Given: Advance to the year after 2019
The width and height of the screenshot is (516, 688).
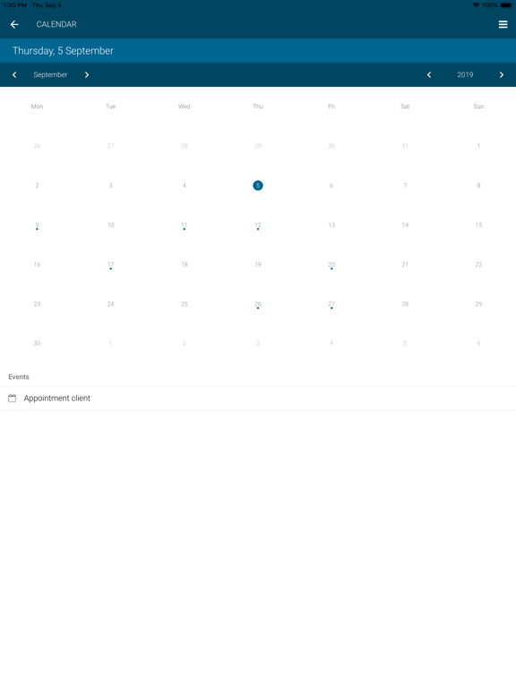Looking at the screenshot, I should 502,75.
